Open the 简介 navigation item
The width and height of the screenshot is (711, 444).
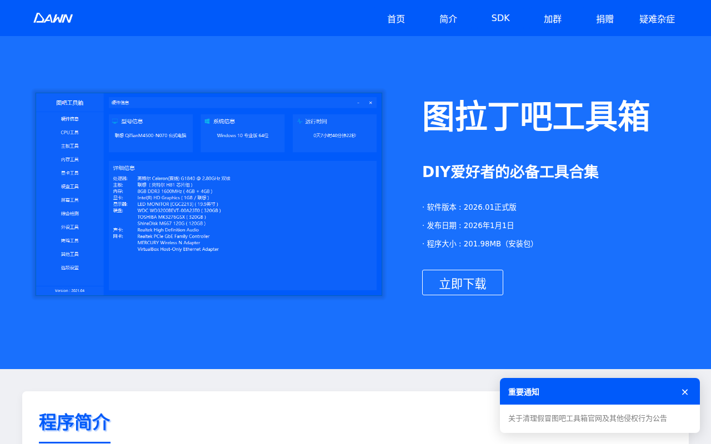[448, 18]
